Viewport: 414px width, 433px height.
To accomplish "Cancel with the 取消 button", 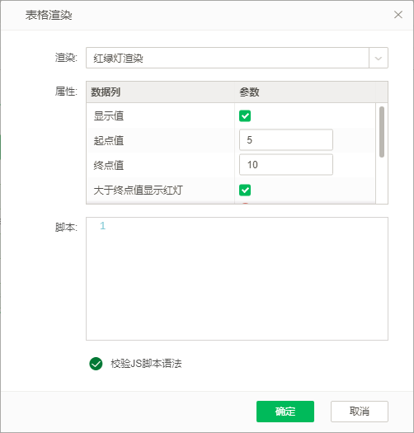I will coord(360,412).
